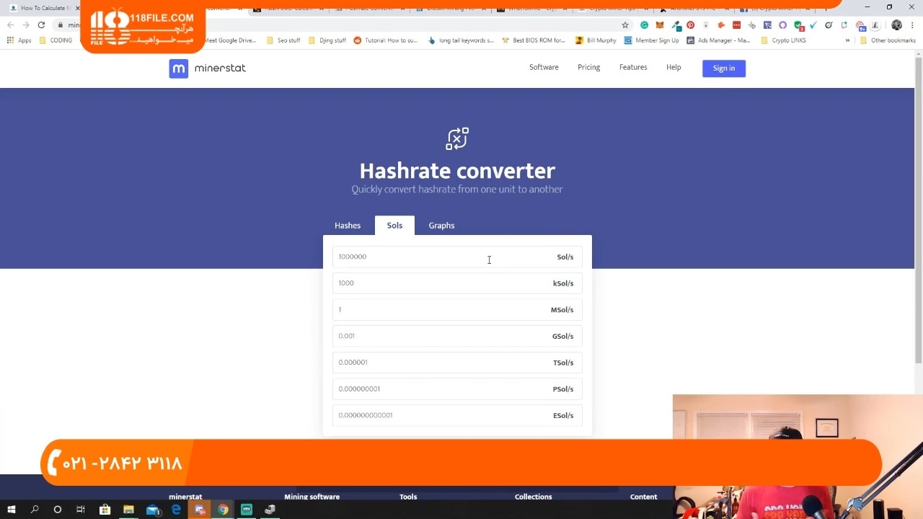923x519 pixels.
Task: Click the Sign in button
Action: pyautogui.click(x=723, y=68)
